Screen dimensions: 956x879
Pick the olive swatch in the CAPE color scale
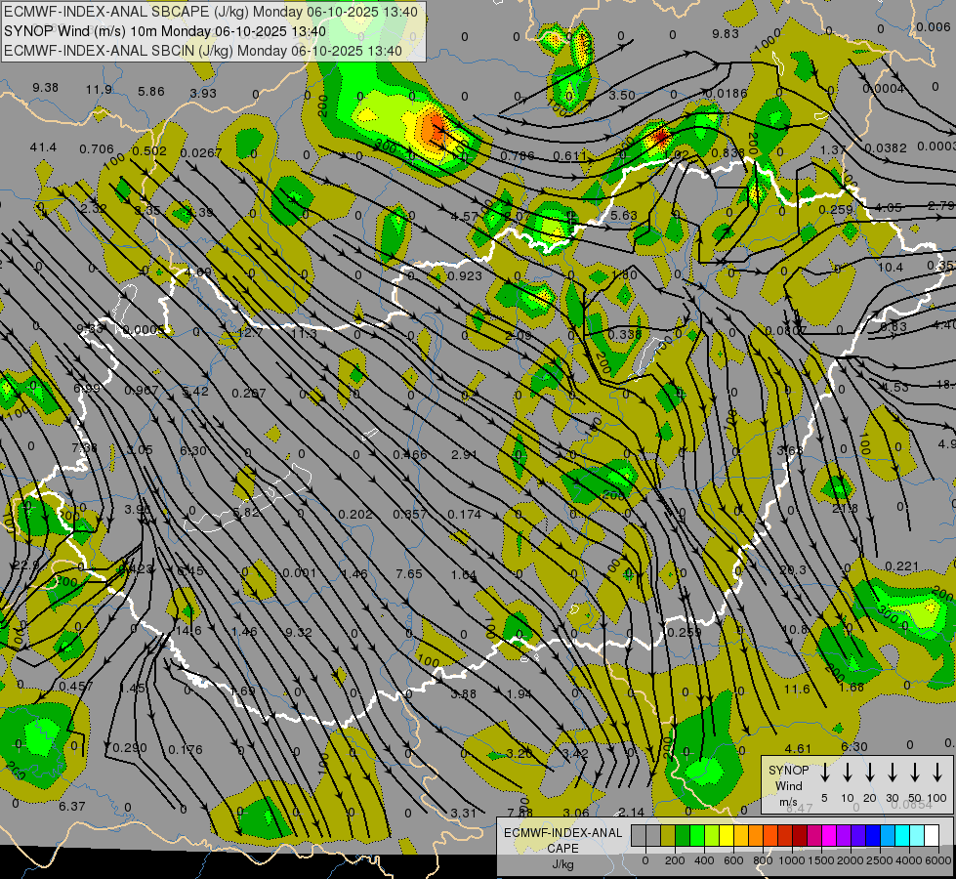coord(668,836)
